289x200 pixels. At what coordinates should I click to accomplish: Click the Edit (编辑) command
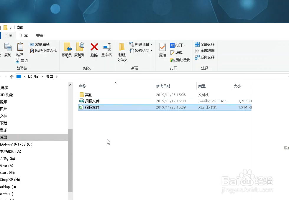(x=176, y=53)
